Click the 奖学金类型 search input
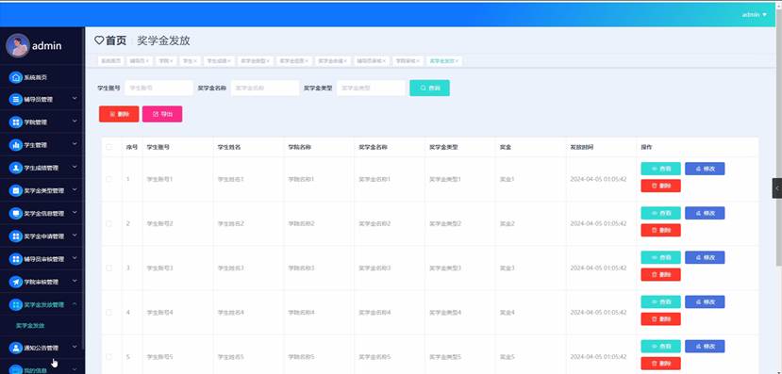Image resolution: width=782 pixels, height=374 pixels. (x=371, y=88)
